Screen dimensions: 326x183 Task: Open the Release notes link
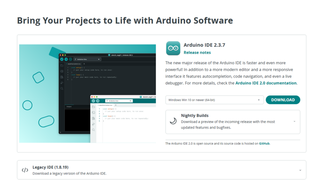pos(197,52)
